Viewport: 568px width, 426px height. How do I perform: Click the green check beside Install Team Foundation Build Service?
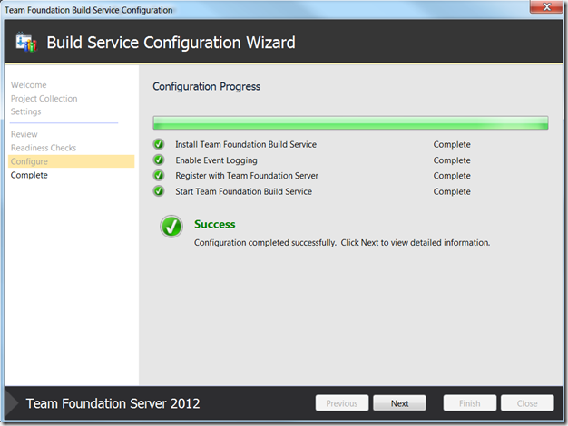(159, 144)
